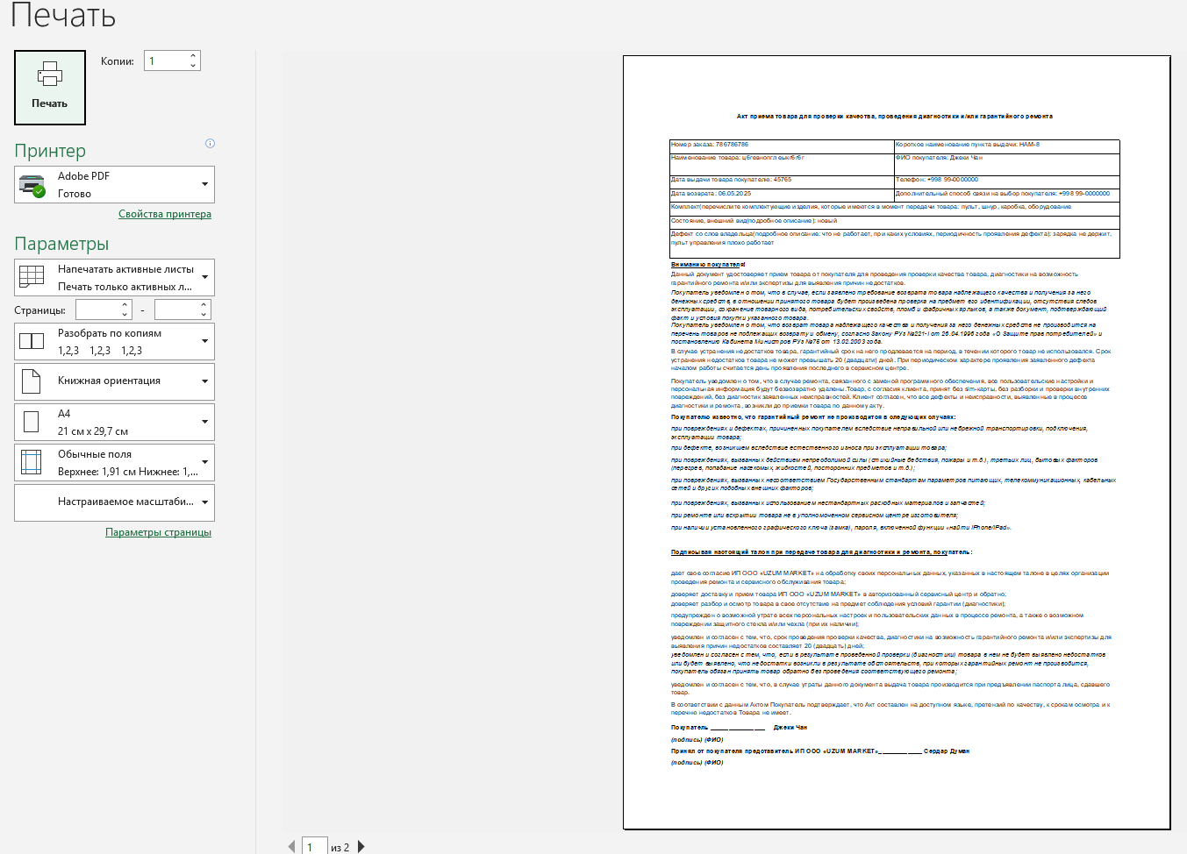Open the Adobe PDF printer dropdown
The width and height of the screenshot is (1187, 854).
pos(115,185)
